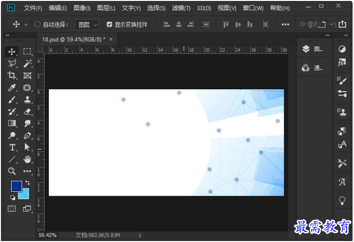Select the Clone Stamp tool
The image size is (354, 242).
point(27,99)
